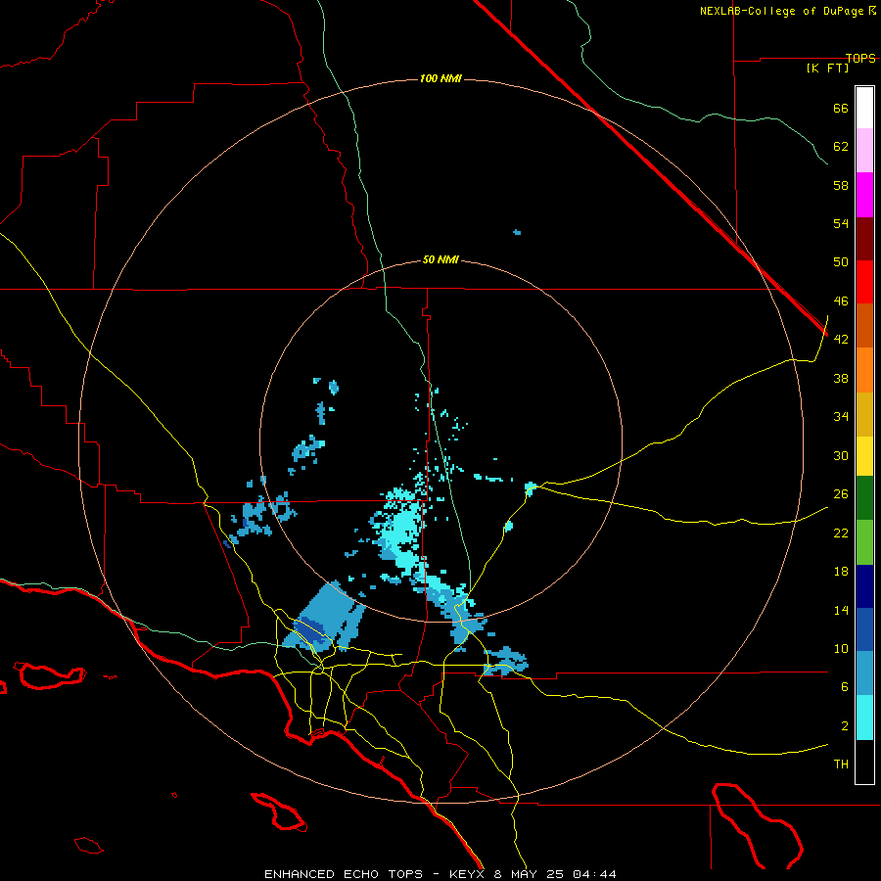The height and width of the screenshot is (881, 881).
Task: Click the yellow 30 K FT legend swatch
Action: [864, 456]
